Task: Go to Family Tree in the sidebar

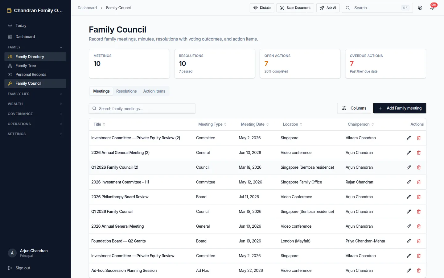Action: tap(35, 65)
